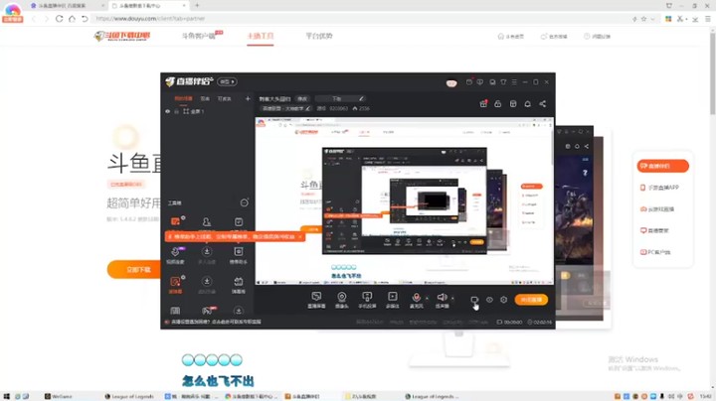Open the first orange tool in the toolbox
Viewport: 716px width, 401px height.
pyautogui.click(x=176, y=221)
